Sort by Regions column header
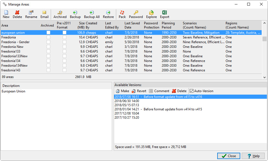 pos(237,25)
